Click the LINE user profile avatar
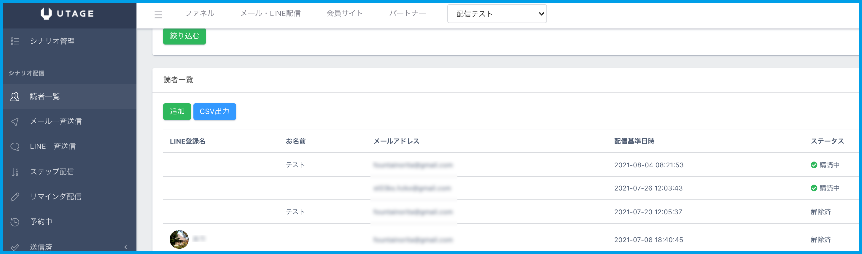The height and width of the screenshot is (254, 862). (179, 239)
